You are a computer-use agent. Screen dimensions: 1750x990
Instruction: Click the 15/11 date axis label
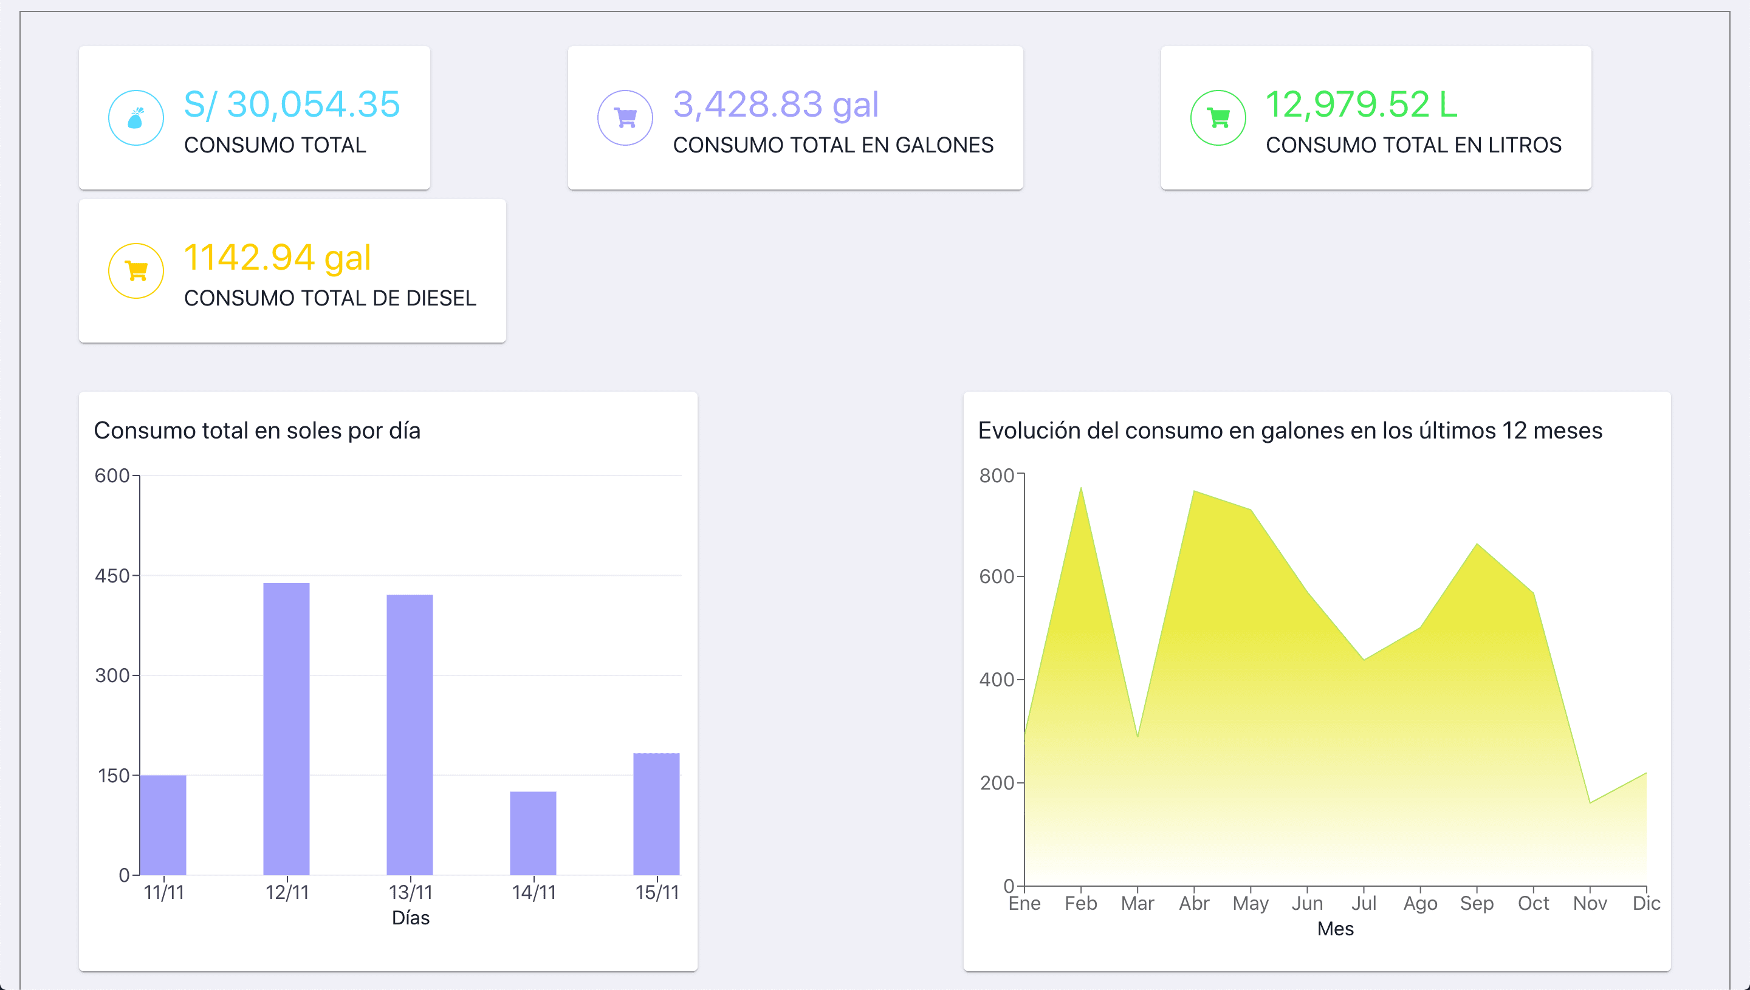tap(657, 892)
